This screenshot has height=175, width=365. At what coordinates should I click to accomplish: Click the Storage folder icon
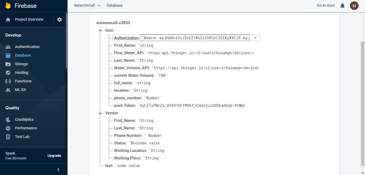pos(8,64)
